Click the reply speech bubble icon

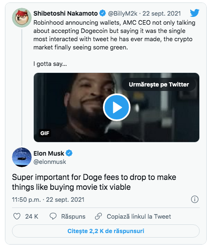[x=53, y=217]
